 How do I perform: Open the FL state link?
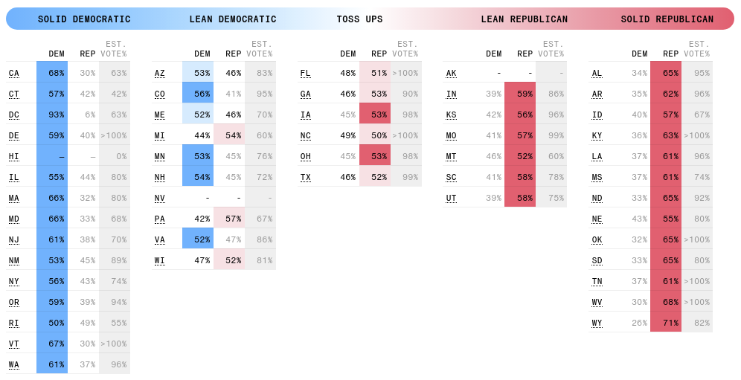pos(305,73)
